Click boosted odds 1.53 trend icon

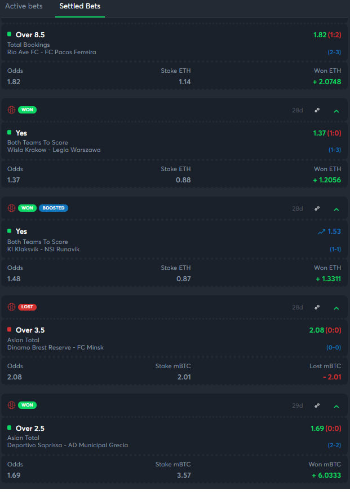coord(321,232)
